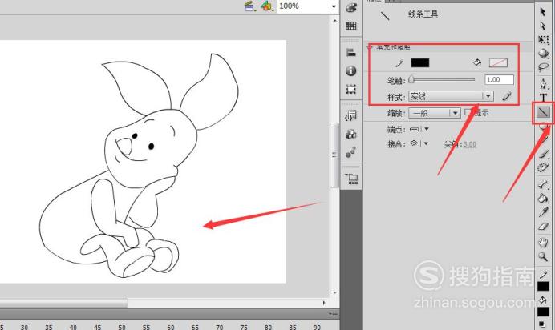555x330 pixels.
Task: Select the Text tool
Action: click(x=543, y=98)
